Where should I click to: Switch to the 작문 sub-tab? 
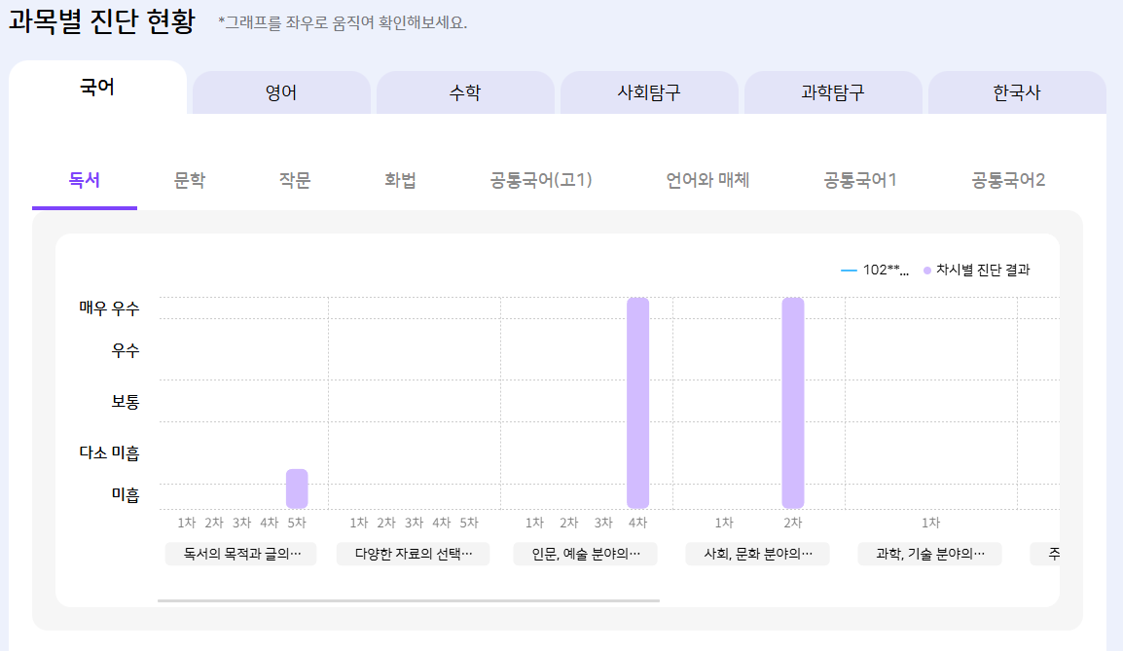pos(295,180)
